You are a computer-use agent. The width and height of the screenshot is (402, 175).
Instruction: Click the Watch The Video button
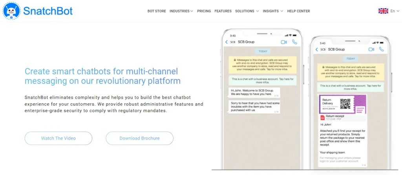(58, 138)
